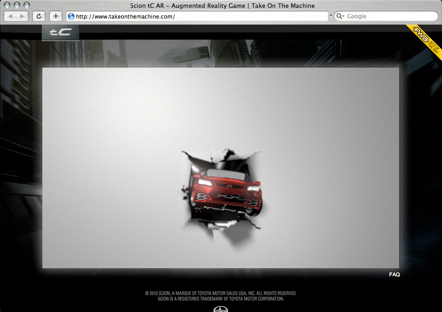442x312 pixels.
Task: Click the globe site icon in address bar
Action: coord(71,16)
